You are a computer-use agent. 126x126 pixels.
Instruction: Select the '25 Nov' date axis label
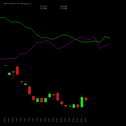(x=57, y=120)
